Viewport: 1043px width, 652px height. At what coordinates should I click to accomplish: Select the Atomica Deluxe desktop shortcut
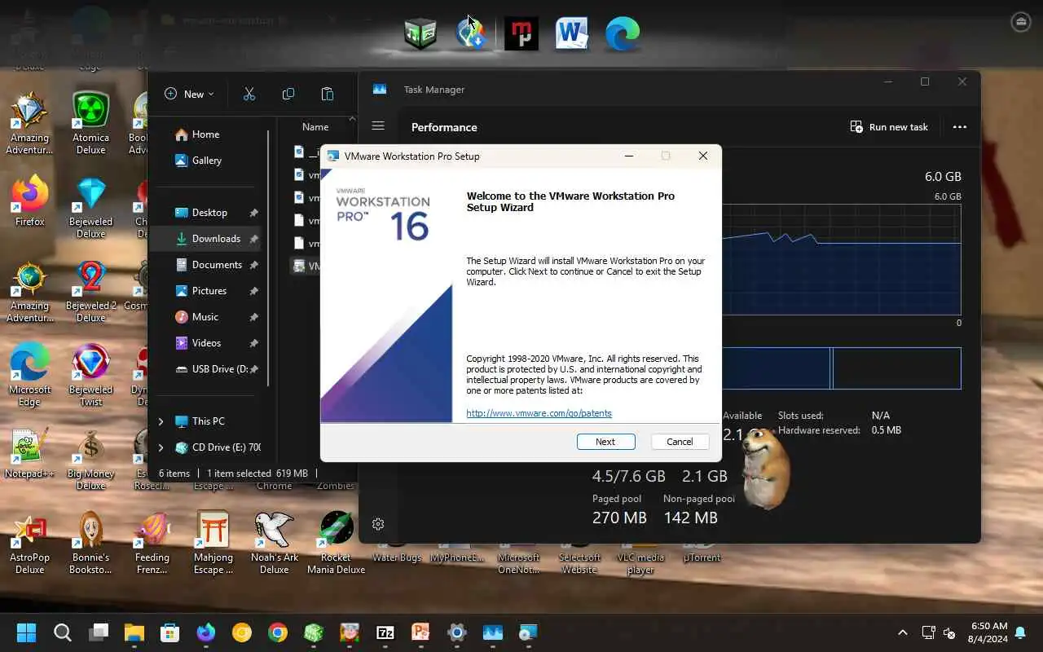coord(90,123)
